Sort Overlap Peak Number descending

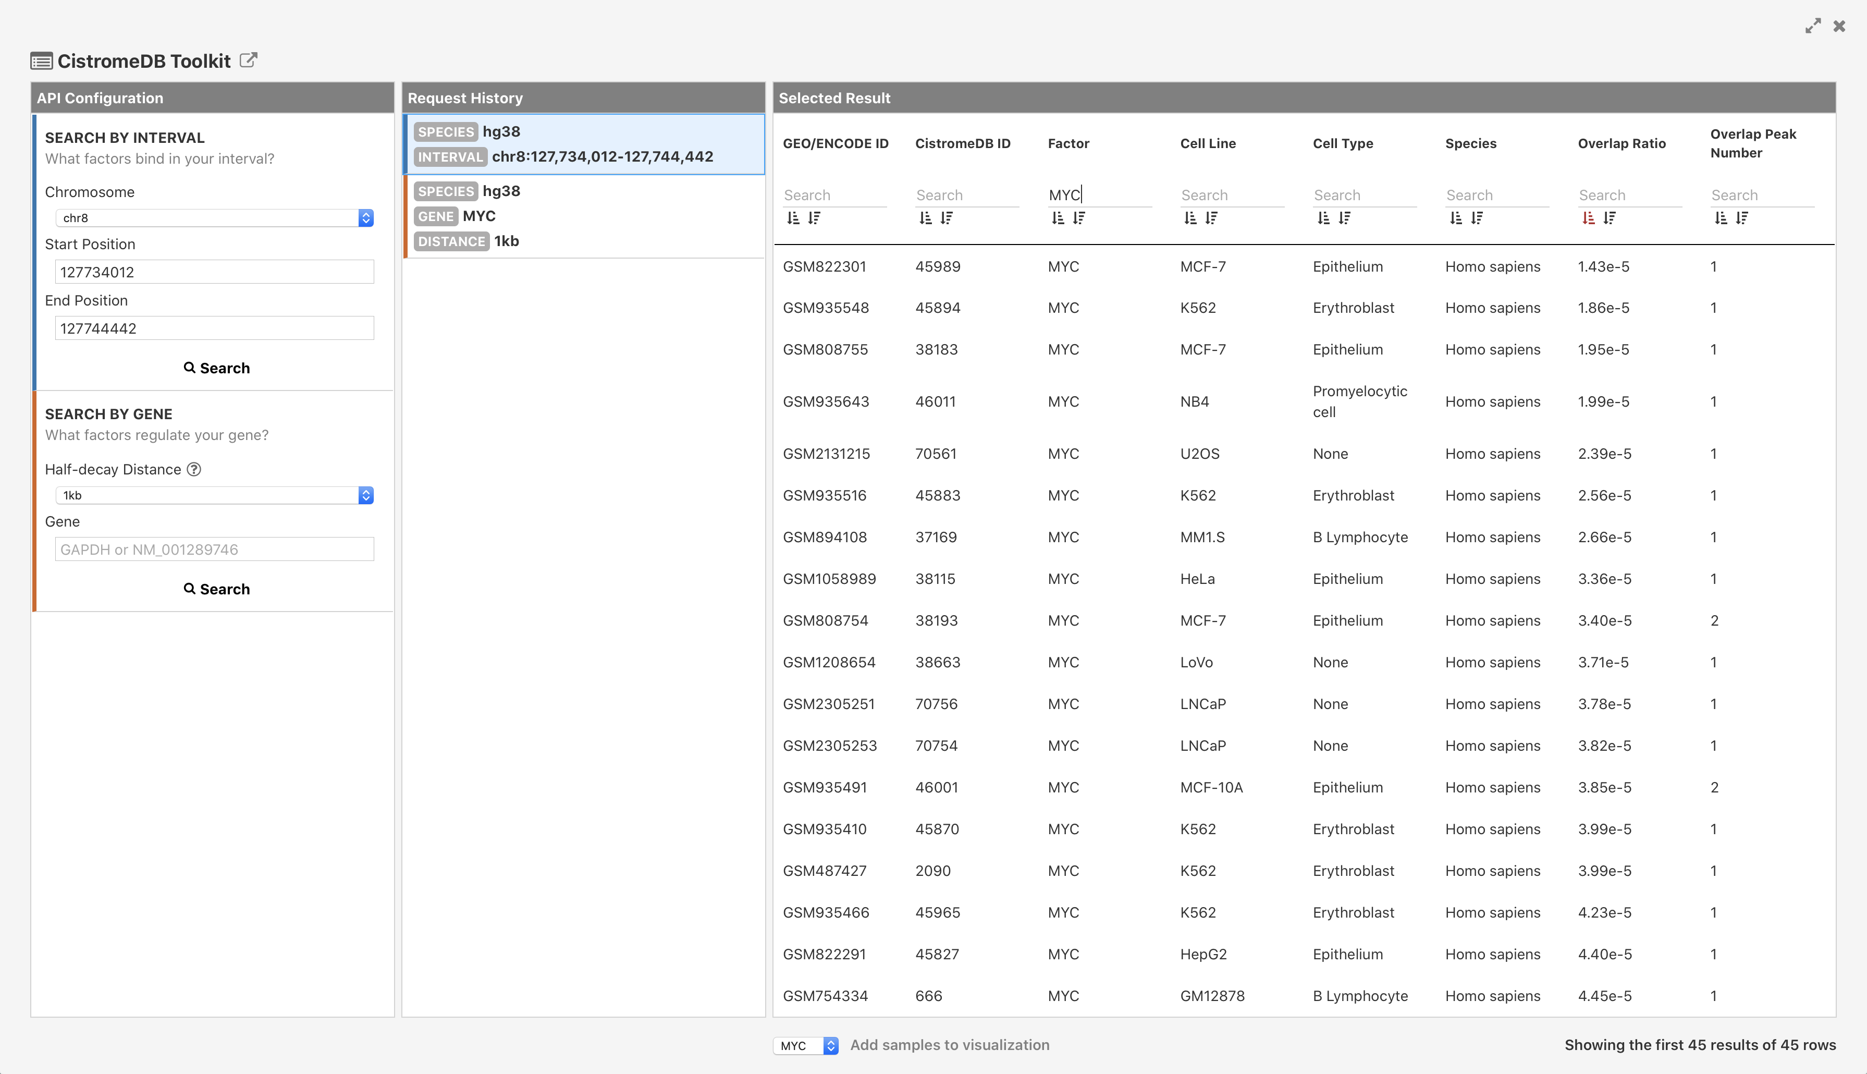click(x=1742, y=218)
